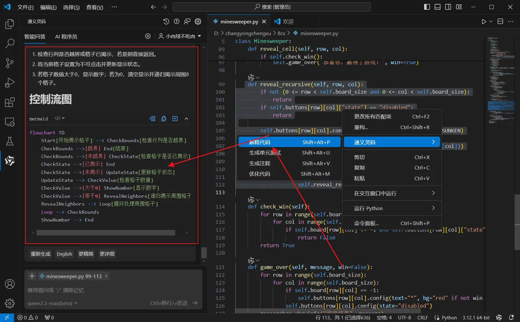
Task: Open the Testing flask view
Action: click(x=10, y=141)
